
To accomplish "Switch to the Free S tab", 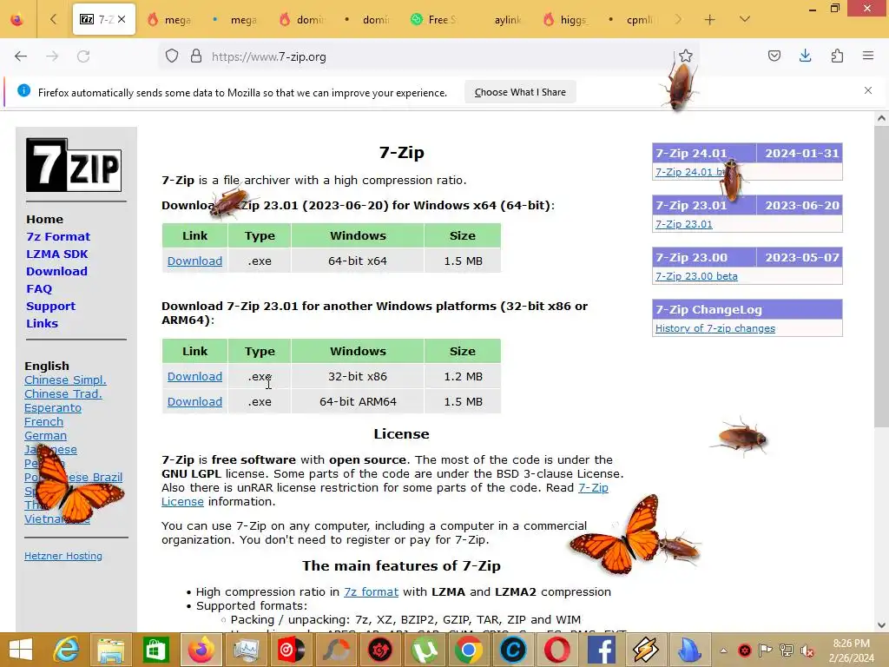I will coord(434,20).
